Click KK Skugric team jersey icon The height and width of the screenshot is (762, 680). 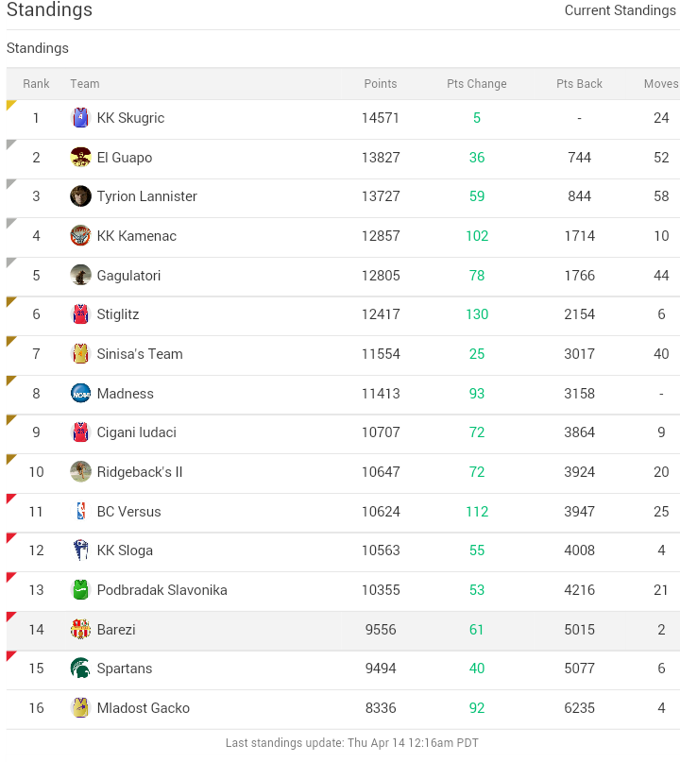click(80, 118)
